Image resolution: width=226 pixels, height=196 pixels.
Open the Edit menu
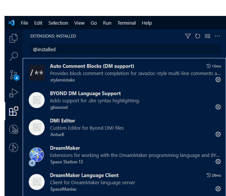(x=38, y=23)
